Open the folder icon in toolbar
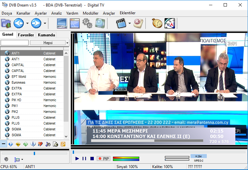The image size is (248, 170). click(x=6, y=23)
